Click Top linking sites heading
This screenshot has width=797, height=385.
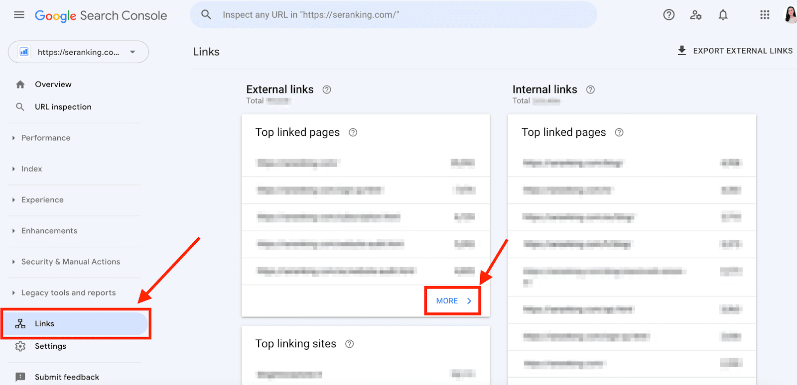coord(296,344)
